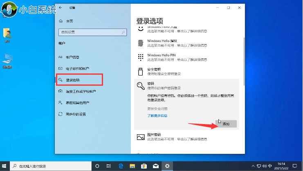
Task: Open the This PC (此电脑) desktop icon
Action: click(x=7, y=60)
